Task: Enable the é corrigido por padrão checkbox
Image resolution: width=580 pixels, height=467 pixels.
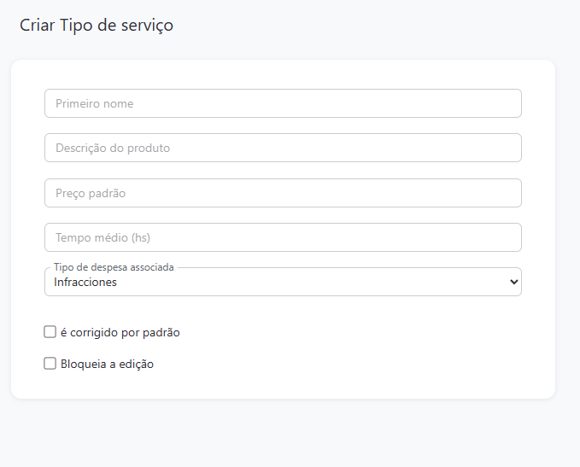Action: pyautogui.click(x=50, y=332)
